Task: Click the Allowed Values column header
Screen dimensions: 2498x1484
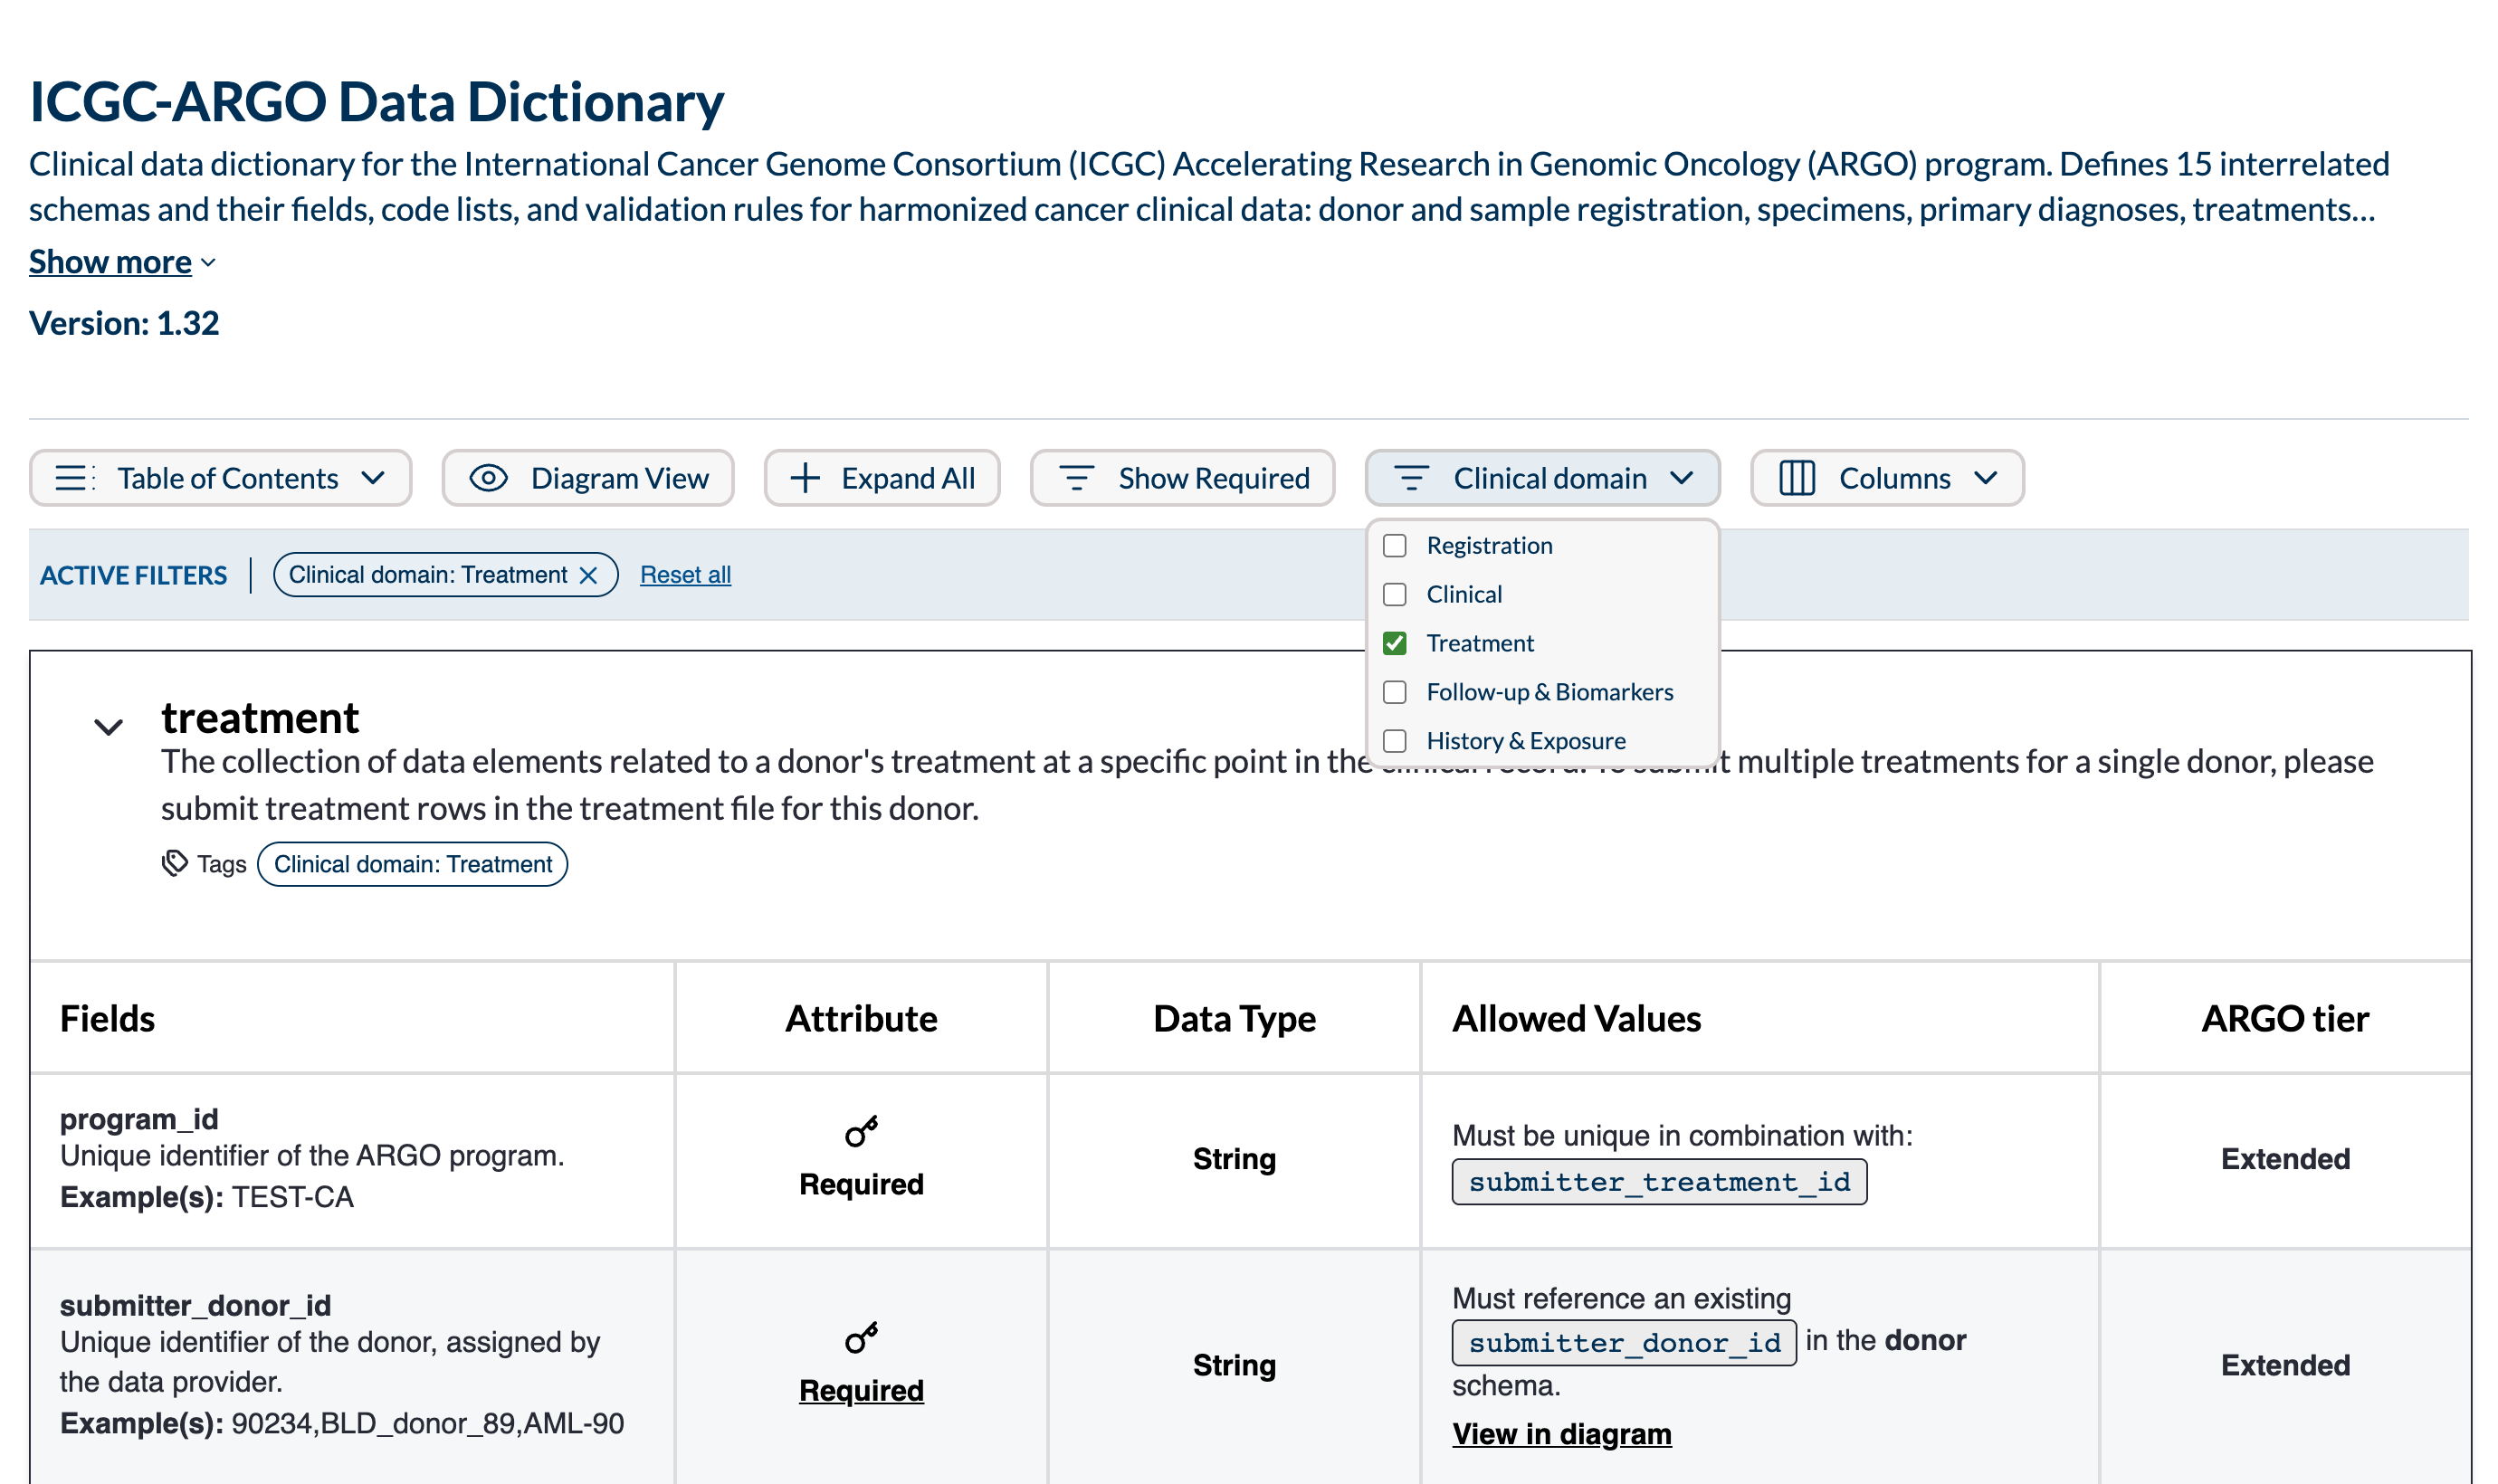Action: tap(1576, 1019)
